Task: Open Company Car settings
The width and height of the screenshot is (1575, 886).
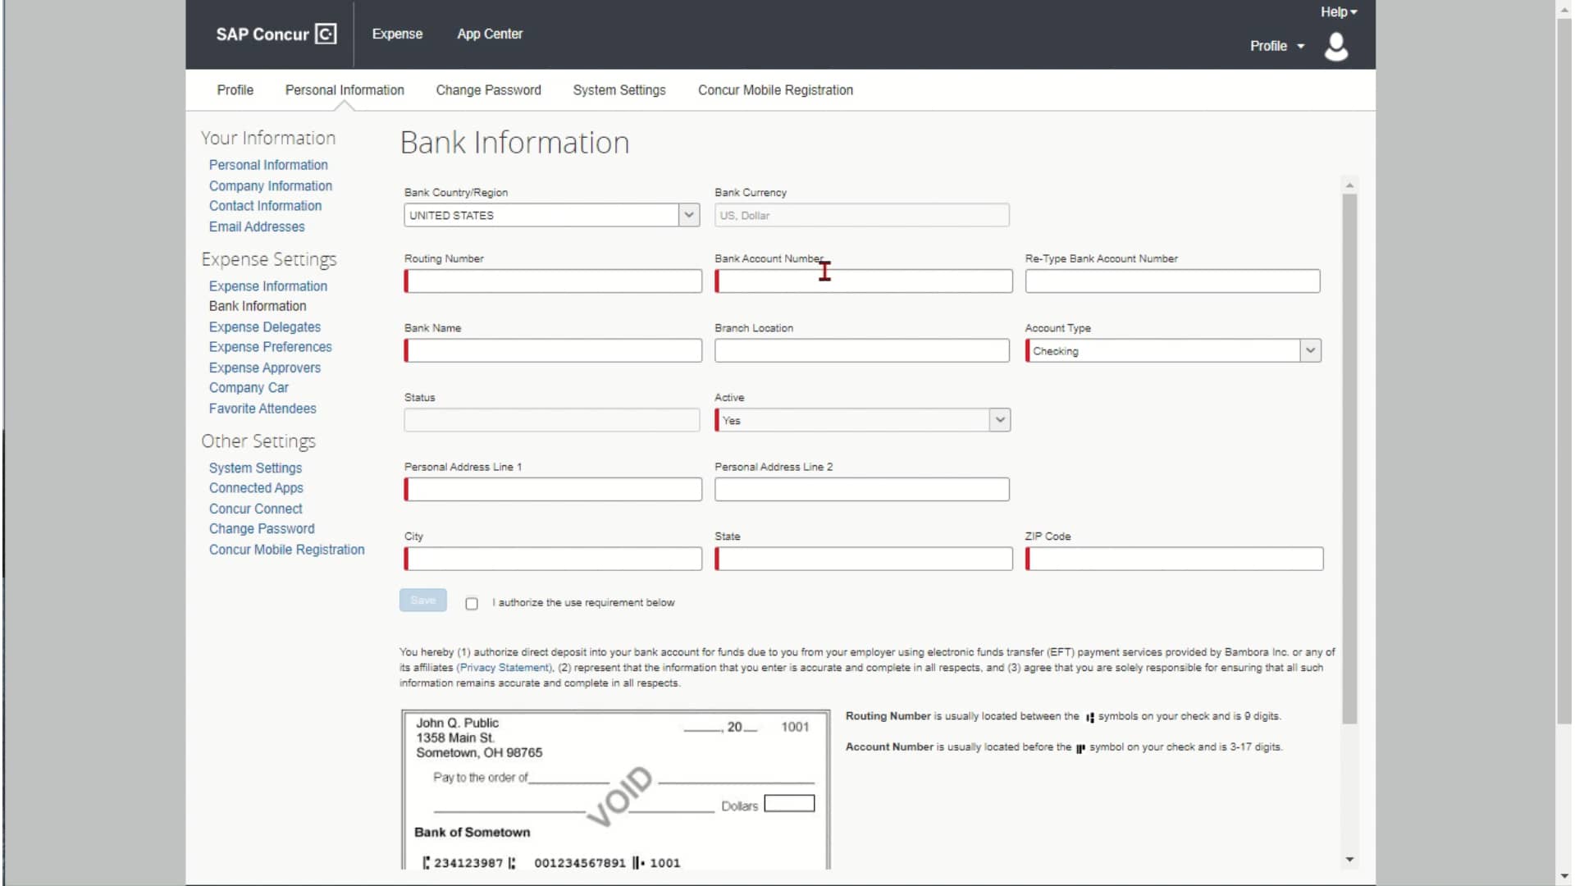Action: tap(249, 387)
